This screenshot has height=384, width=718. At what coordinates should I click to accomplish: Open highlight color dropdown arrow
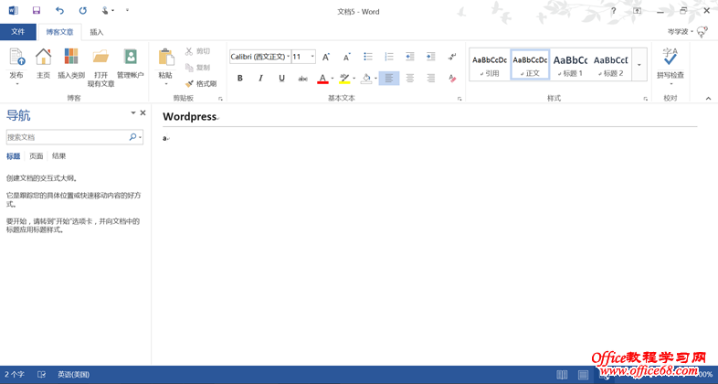click(354, 79)
